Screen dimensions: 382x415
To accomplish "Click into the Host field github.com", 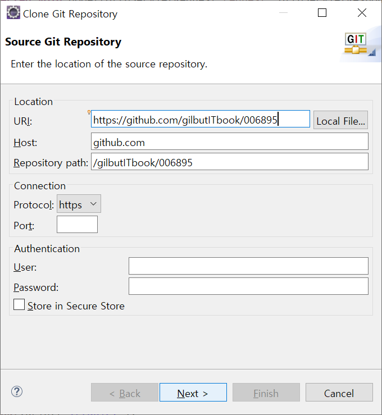I will coord(230,142).
